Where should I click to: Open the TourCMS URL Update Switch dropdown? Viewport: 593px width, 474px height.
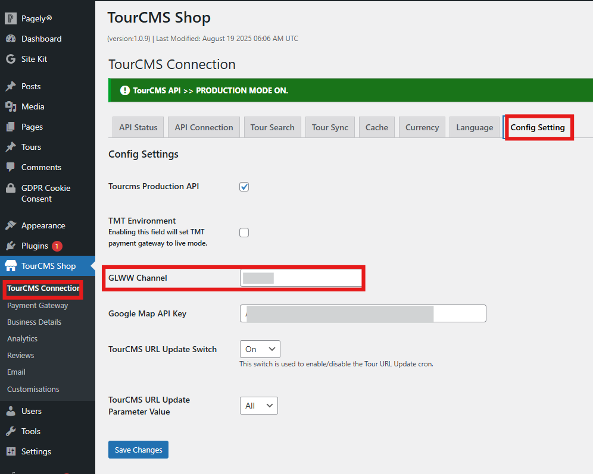click(x=260, y=349)
